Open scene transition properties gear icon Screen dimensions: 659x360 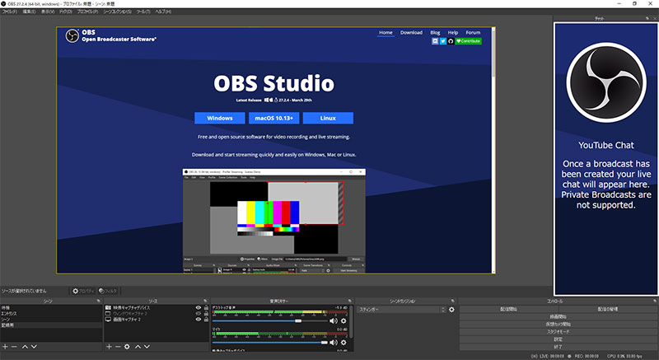tap(451, 310)
